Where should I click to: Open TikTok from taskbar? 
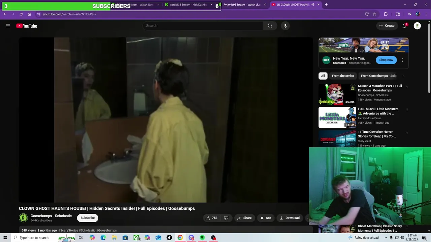[169, 238]
